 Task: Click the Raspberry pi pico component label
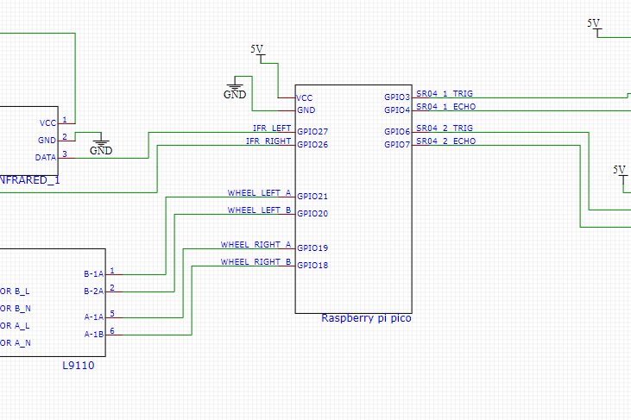click(366, 318)
